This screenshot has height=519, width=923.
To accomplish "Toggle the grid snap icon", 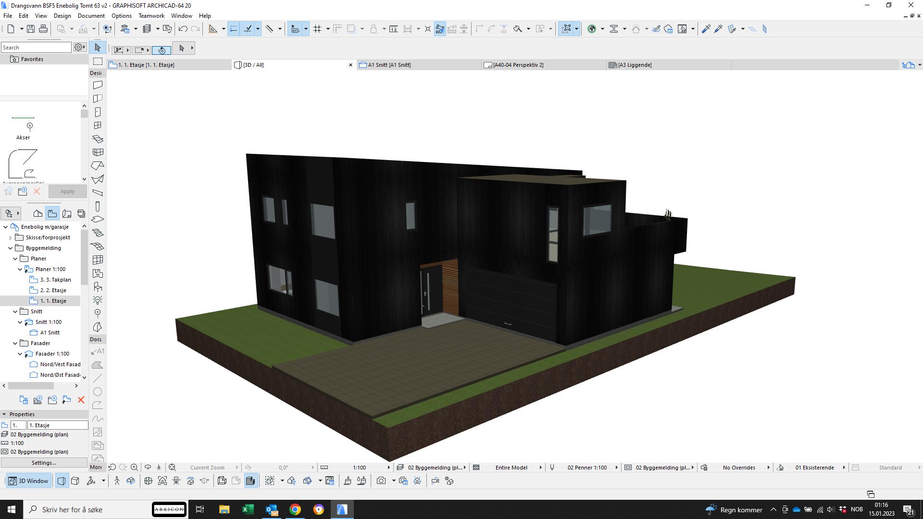I will [317, 29].
